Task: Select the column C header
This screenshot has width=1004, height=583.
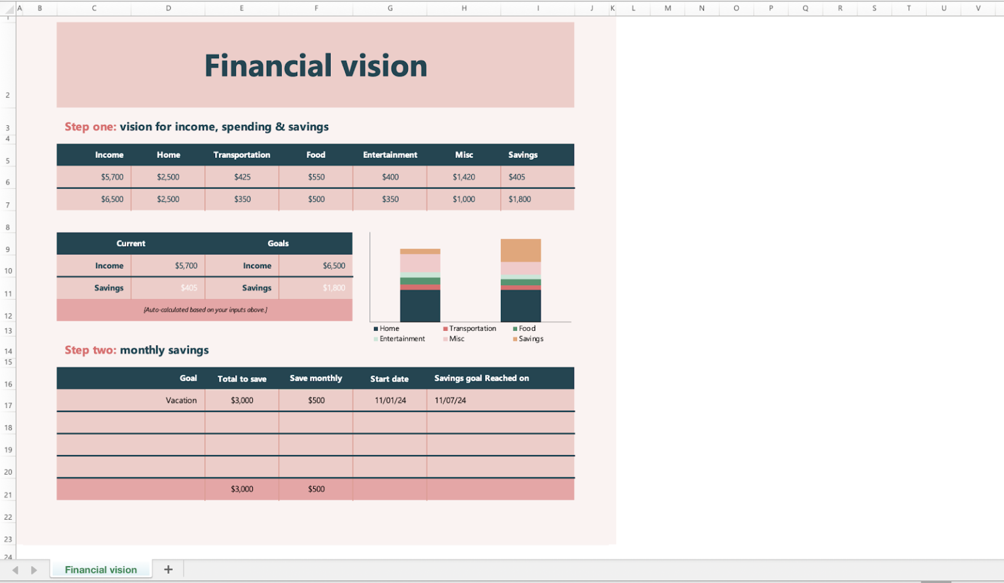Action: 93,8
